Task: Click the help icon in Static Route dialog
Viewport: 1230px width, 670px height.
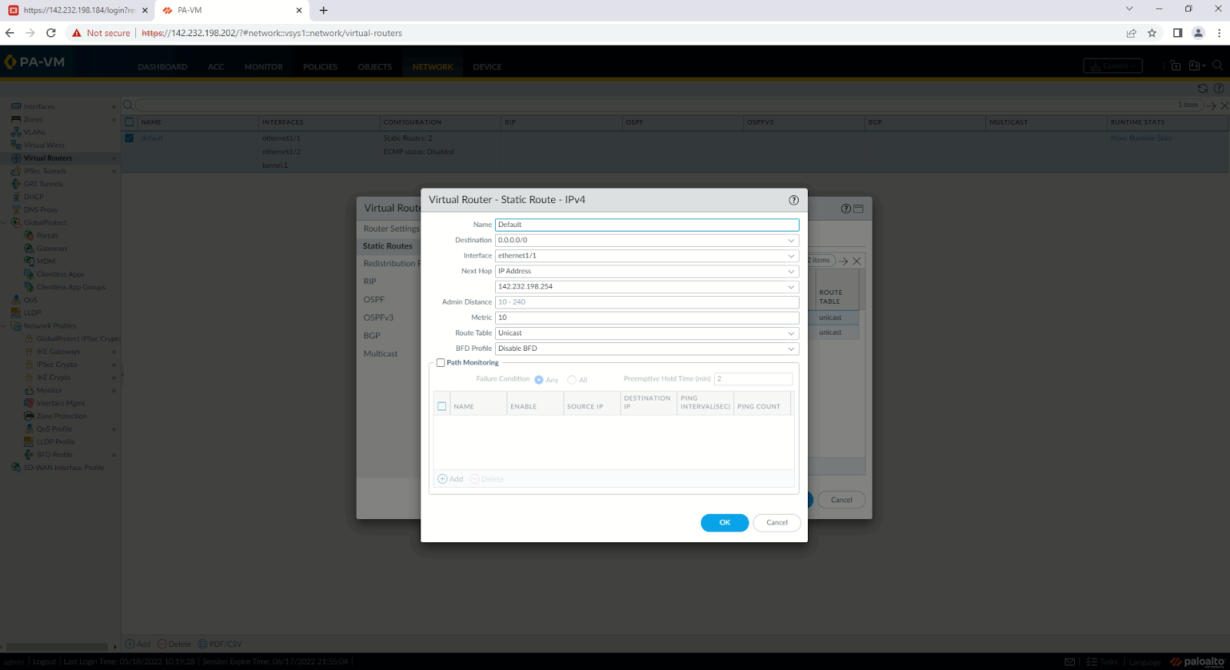Action: tap(793, 200)
